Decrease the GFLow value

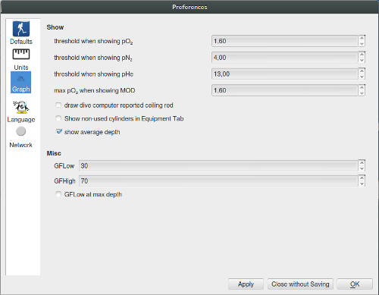[362, 168]
